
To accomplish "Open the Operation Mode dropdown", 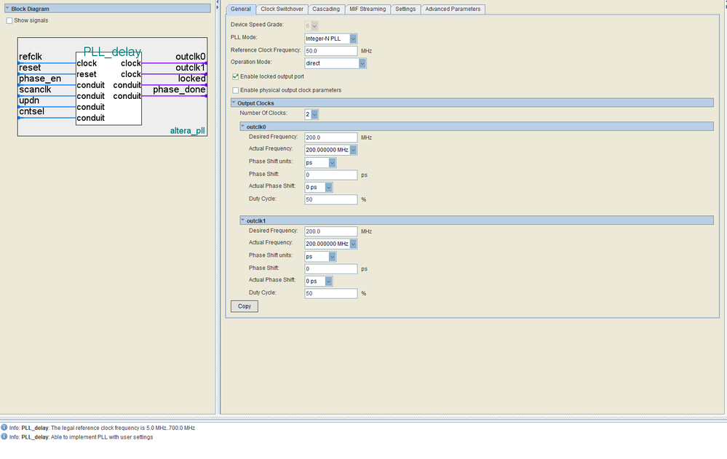I will click(362, 63).
